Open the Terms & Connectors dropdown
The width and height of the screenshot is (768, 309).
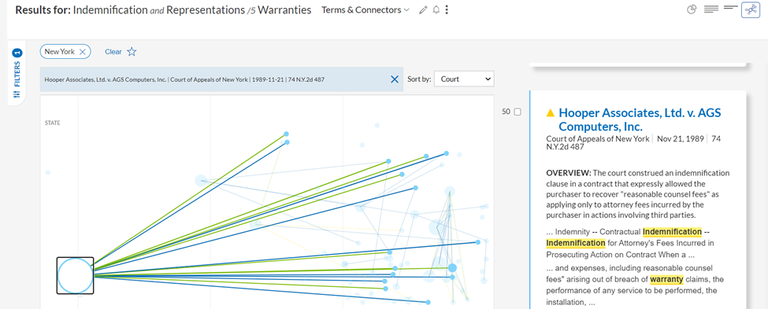[x=365, y=9]
